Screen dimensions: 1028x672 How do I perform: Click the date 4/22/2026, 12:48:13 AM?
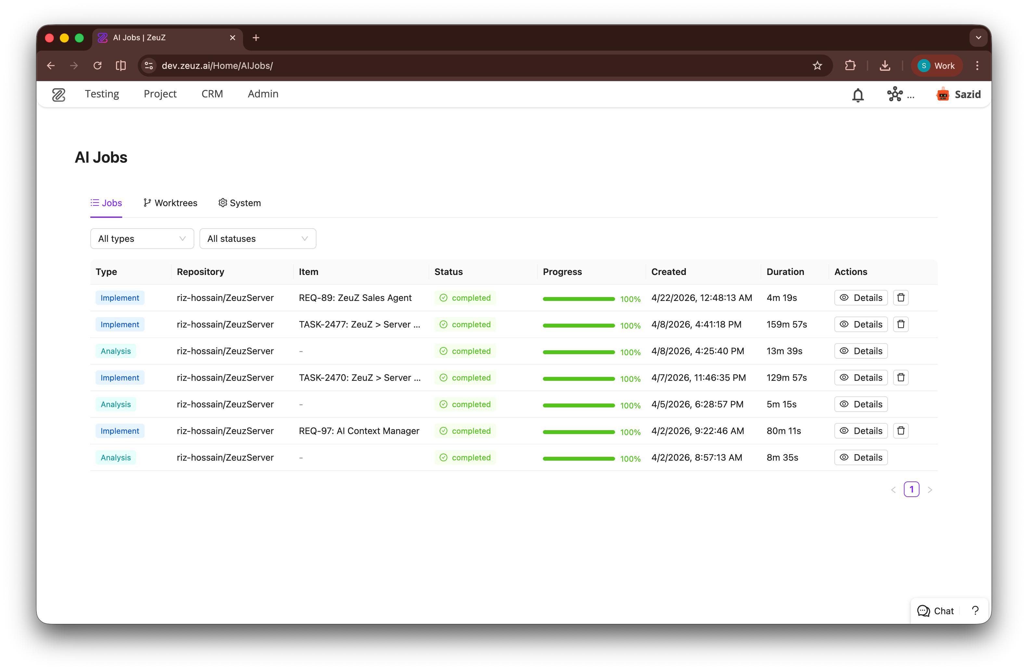pyautogui.click(x=701, y=298)
